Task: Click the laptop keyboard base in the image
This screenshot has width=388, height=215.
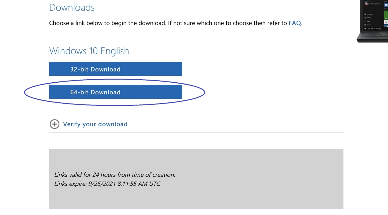Action: tap(373, 37)
